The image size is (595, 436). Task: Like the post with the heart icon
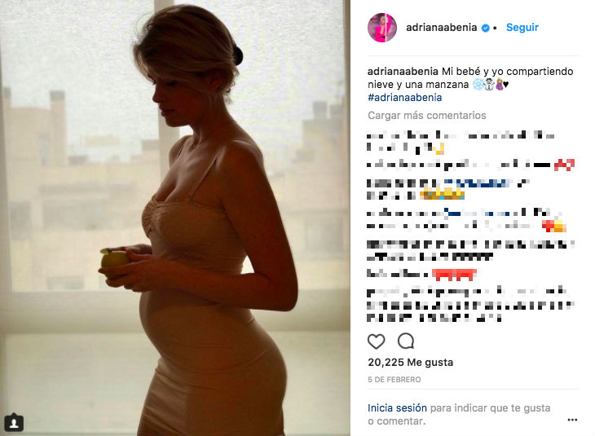click(x=376, y=341)
